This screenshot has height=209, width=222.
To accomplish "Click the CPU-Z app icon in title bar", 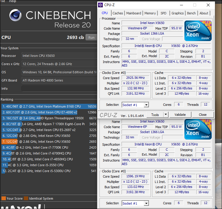I will pos(100,5).
